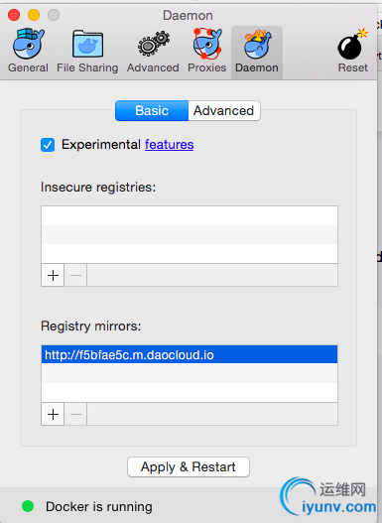Click the green Docker running status dot

28,506
